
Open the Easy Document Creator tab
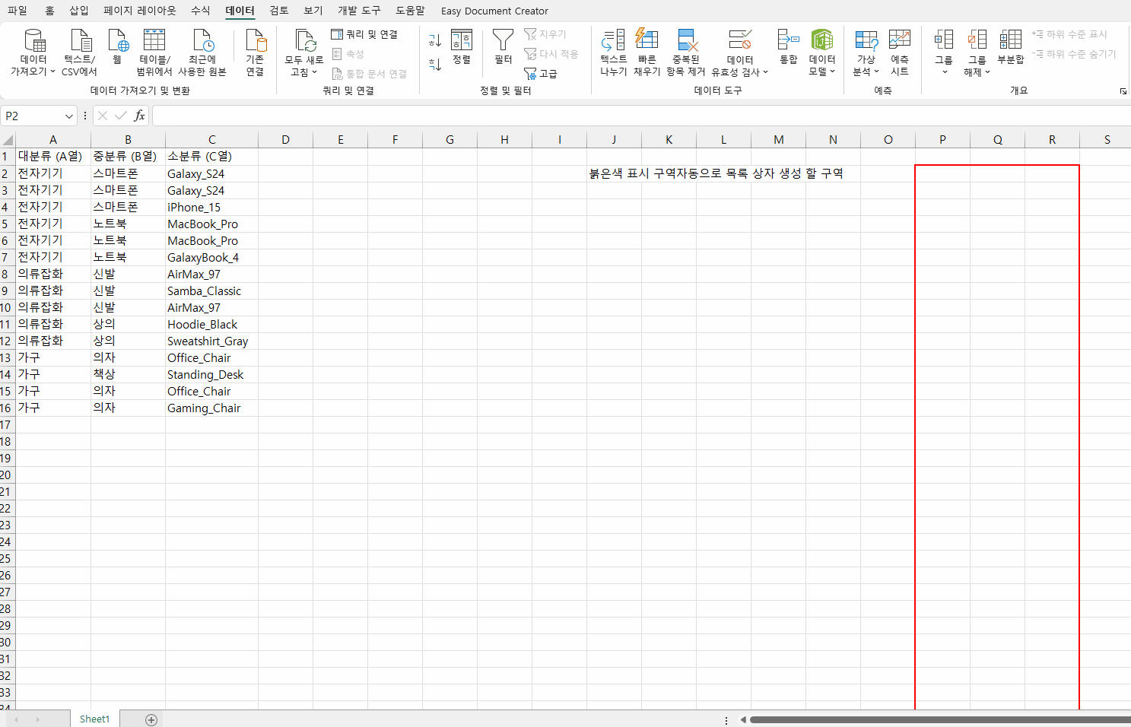(x=494, y=11)
